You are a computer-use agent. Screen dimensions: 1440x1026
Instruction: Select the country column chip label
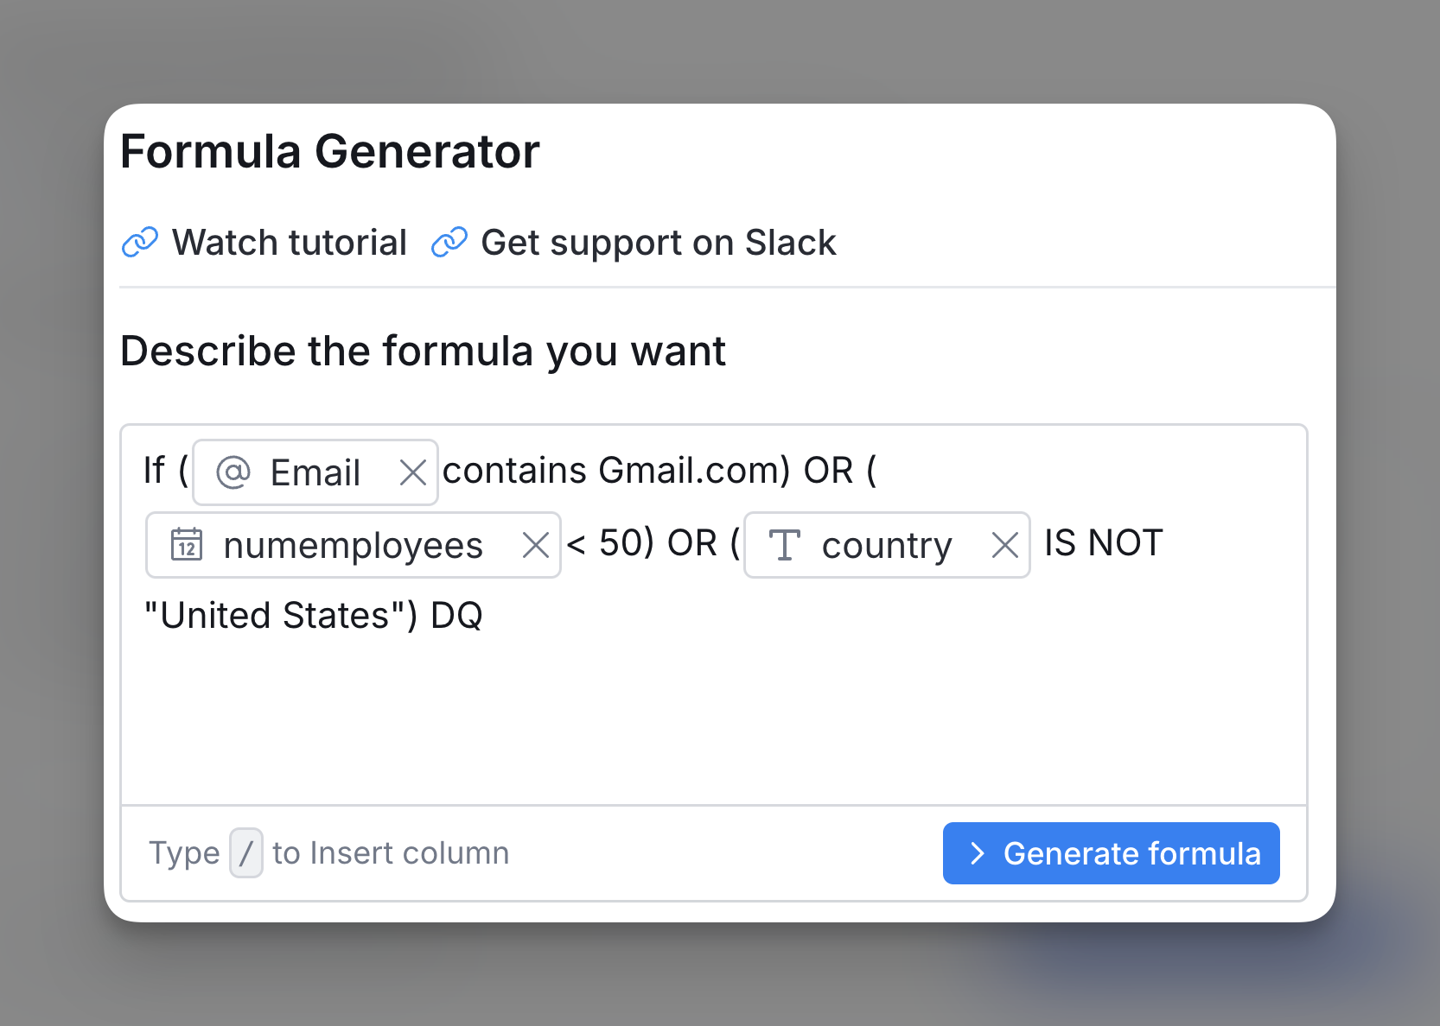tap(887, 545)
